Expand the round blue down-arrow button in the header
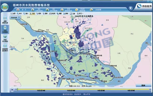Screen dimensions: 153x96 coord(131,8)
